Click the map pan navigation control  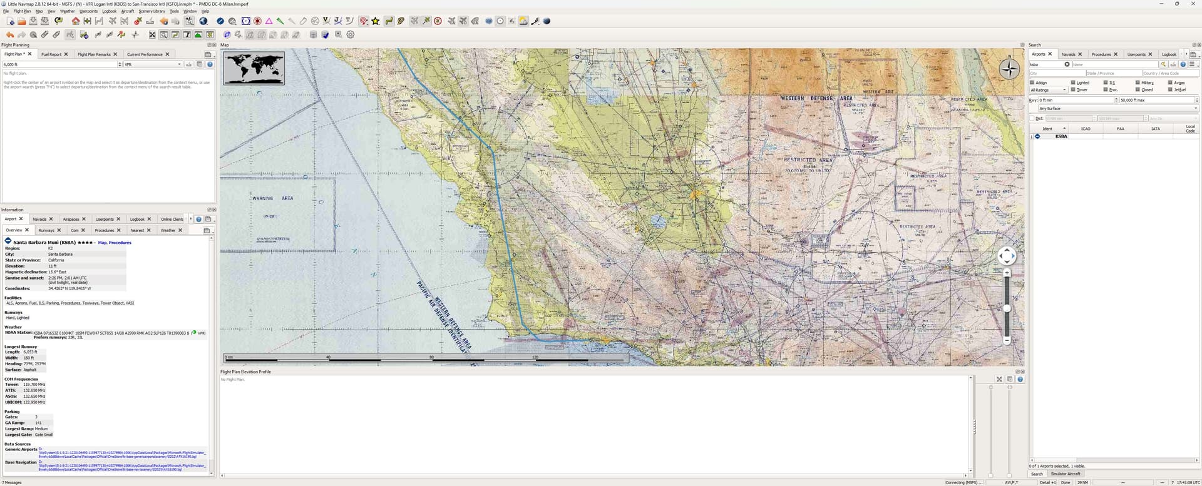[x=1007, y=256]
